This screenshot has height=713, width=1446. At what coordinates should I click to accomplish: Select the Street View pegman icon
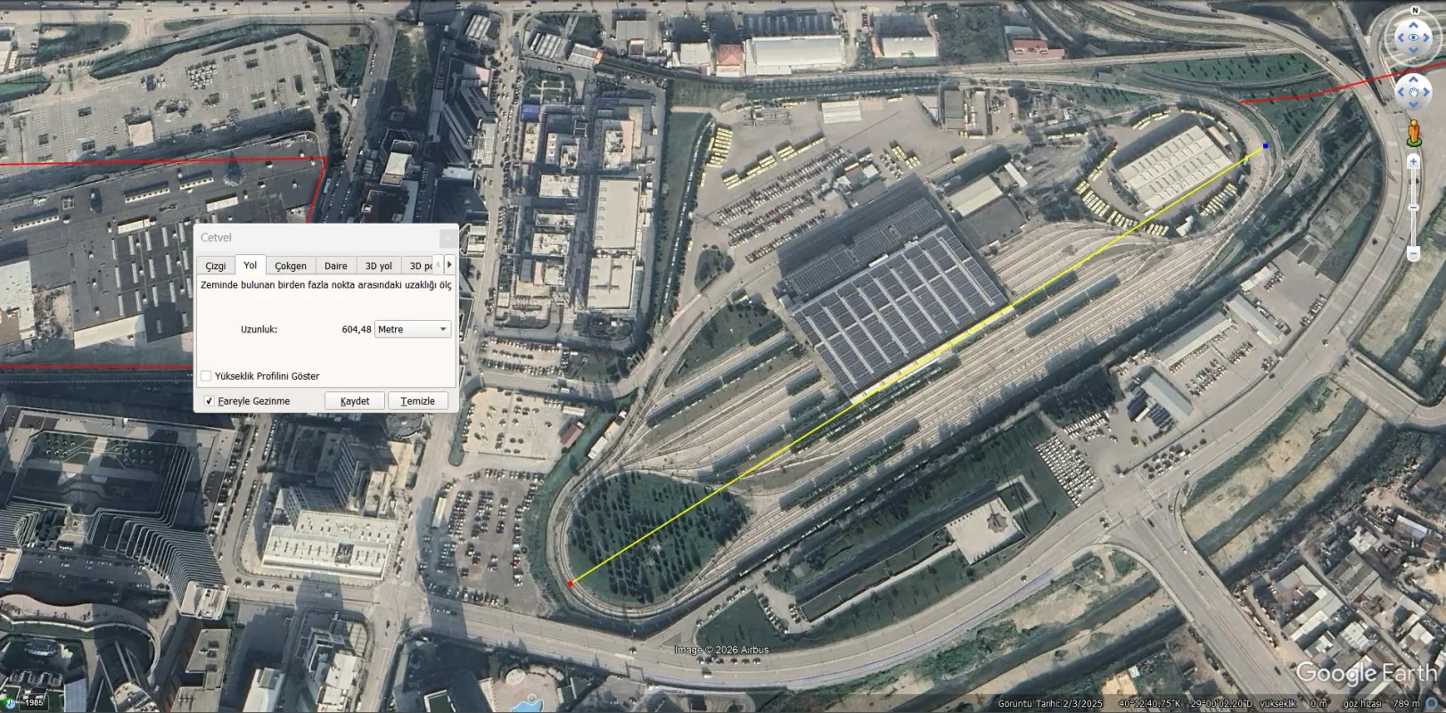(1414, 133)
